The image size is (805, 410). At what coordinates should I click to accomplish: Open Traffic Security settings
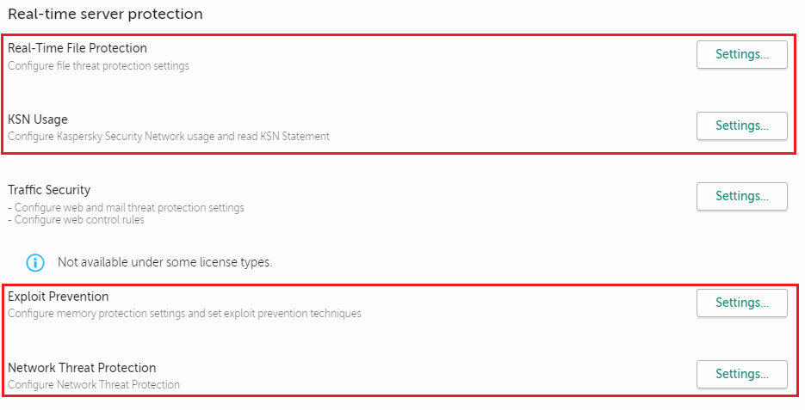click(741, 196)
